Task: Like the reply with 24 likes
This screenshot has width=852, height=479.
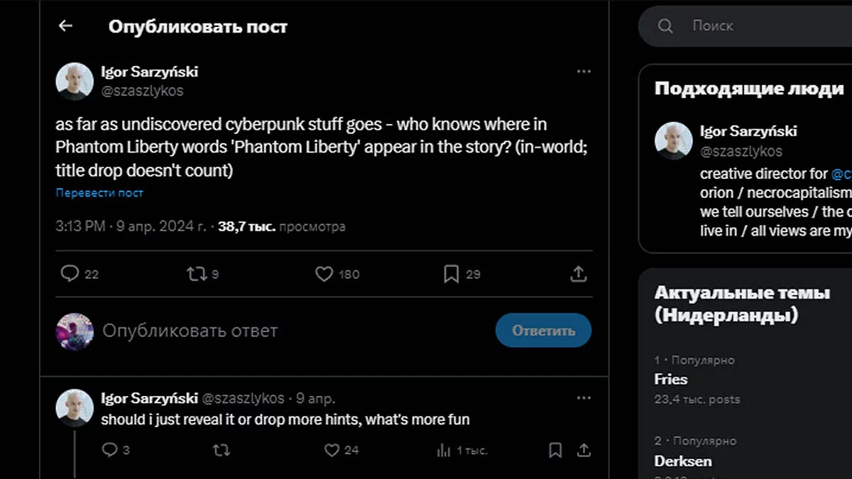Action: [x=332, y=450]
